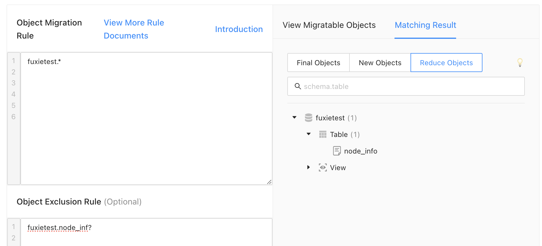Click the node_info table document icon
The image size is (542, 246).
click(x=337, y=151)
